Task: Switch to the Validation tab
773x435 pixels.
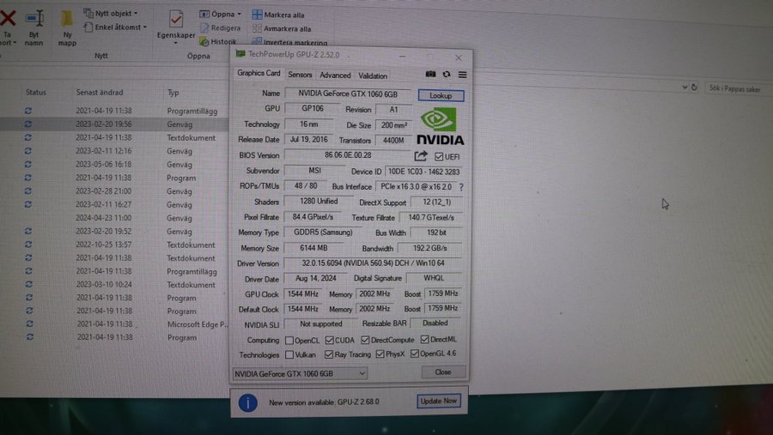Action: (373, 76)
